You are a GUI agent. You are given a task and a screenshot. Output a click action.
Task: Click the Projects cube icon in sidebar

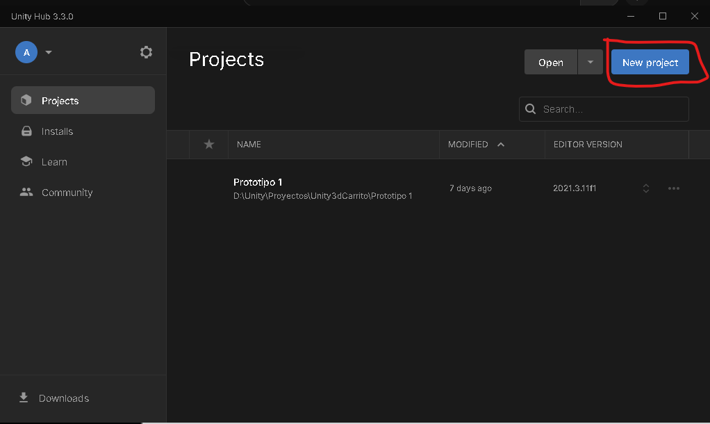point(26,101)
